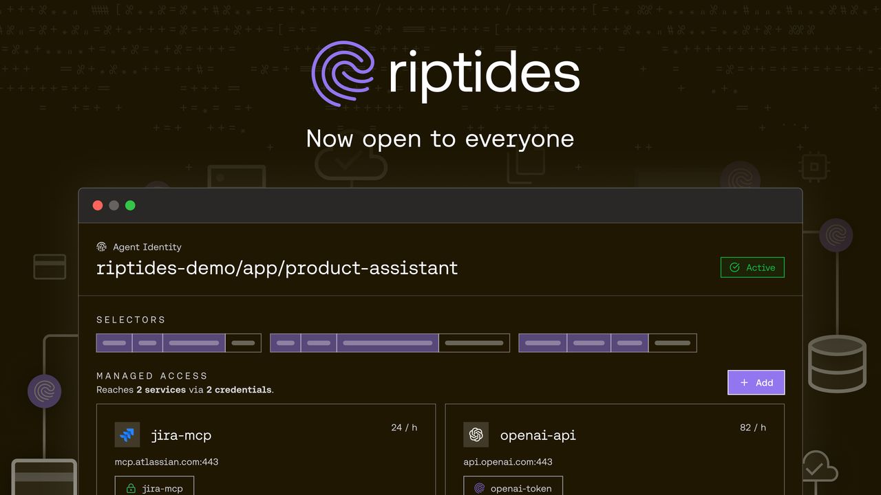Screen dimensions: 881x495
Task: Click the database cylinder icon on right
Action: coord(837,364)
